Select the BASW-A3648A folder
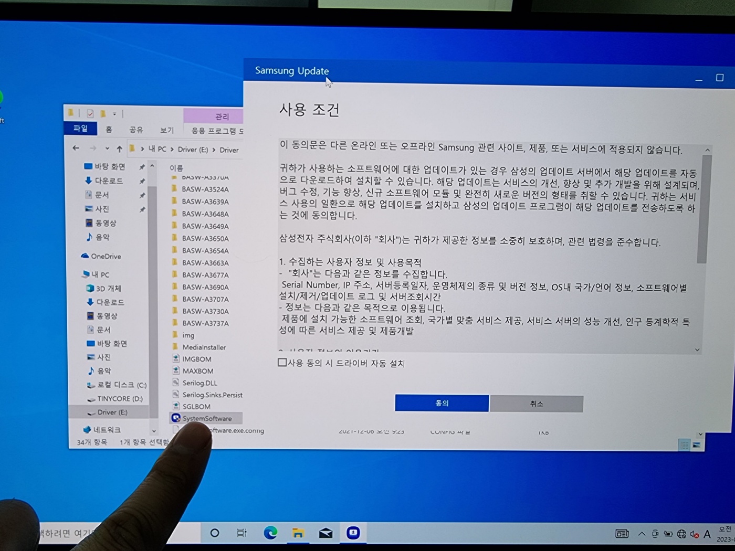The height and width of the screenshot is (551, 735). 199,214
